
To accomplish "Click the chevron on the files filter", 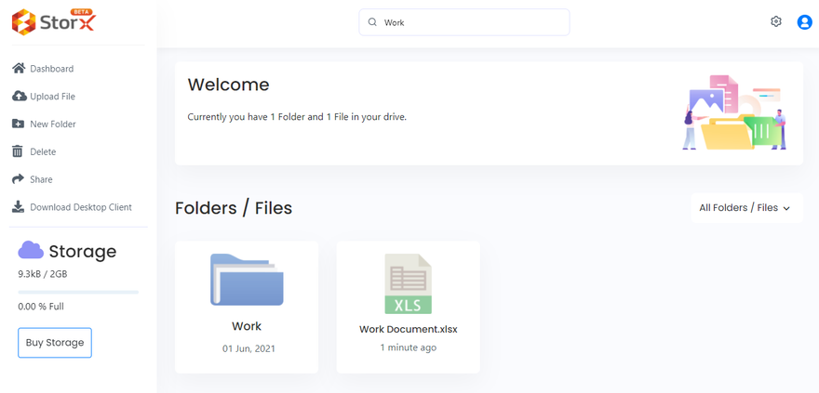I will pyautogui.click(x=787, y=209).
